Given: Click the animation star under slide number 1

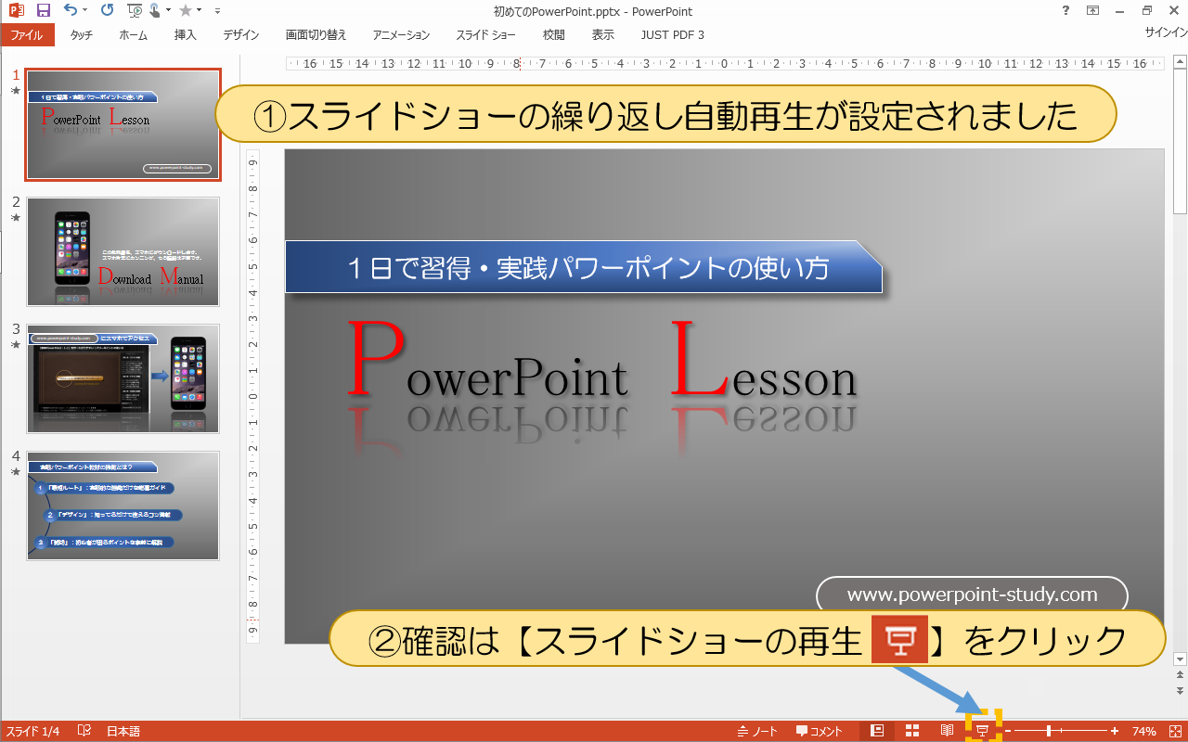Looking at the screenshot, I should click(x=15, y=91).
